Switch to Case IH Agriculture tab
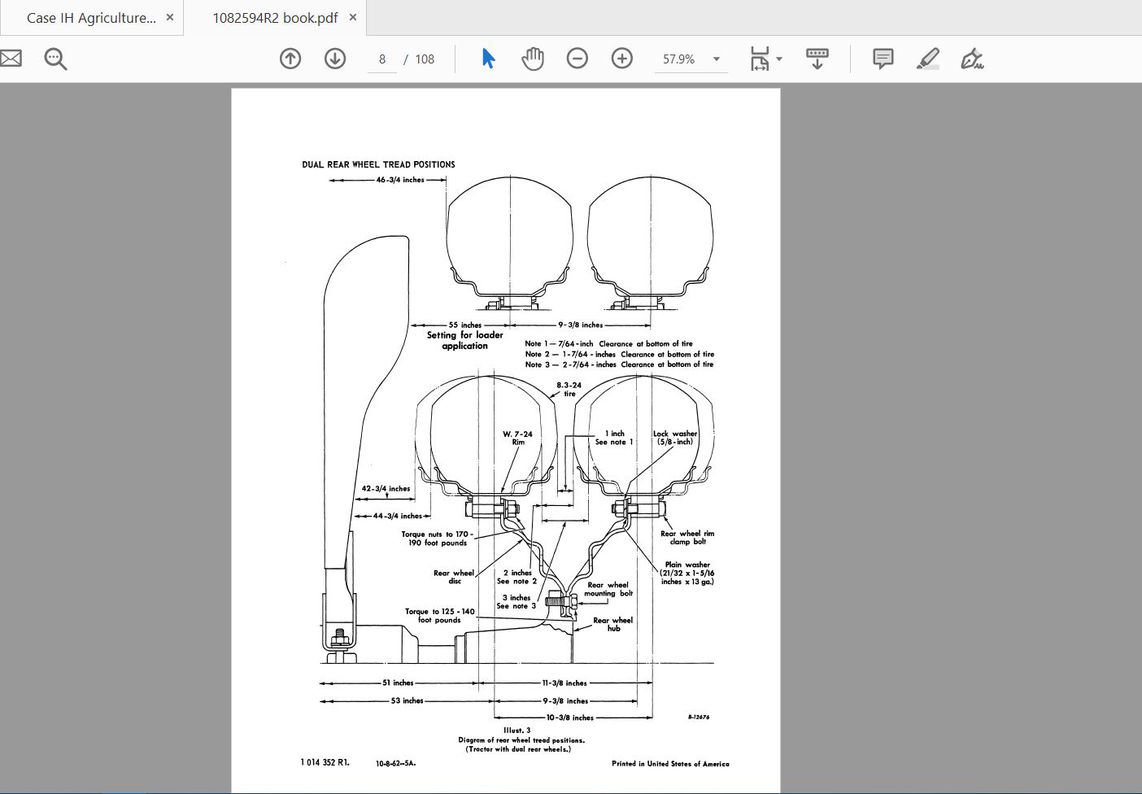The image size is (1142, 794). pos(90,18)
